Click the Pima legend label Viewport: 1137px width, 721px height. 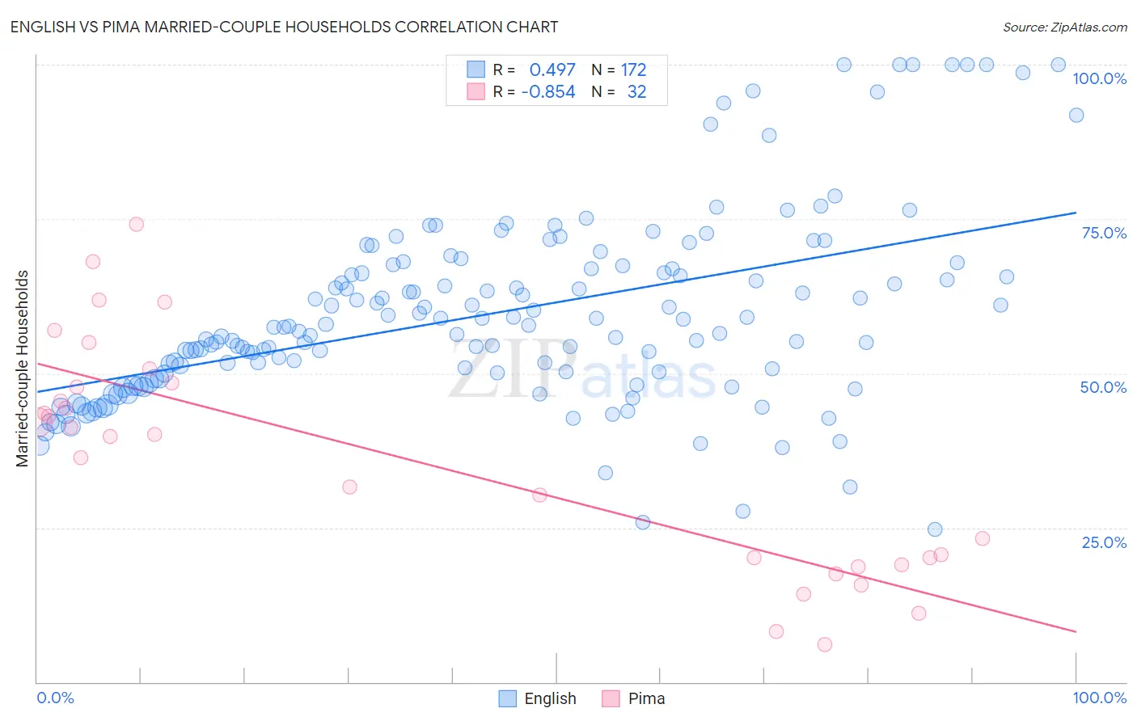pyautogui.click(x=646, y=699)
